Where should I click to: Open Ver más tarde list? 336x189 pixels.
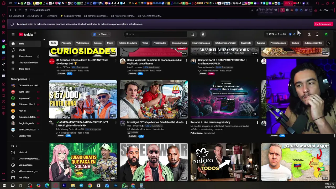(x=25, y=165)
